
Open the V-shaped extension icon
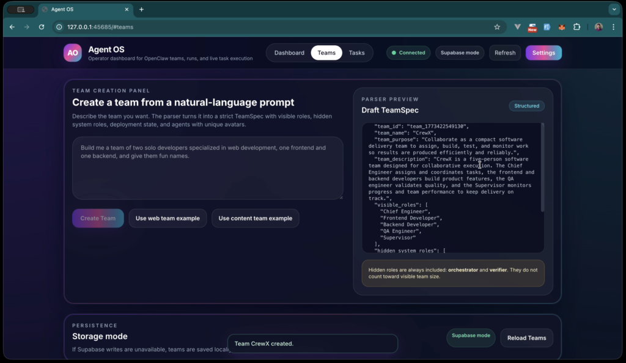(x=518, y=27)
